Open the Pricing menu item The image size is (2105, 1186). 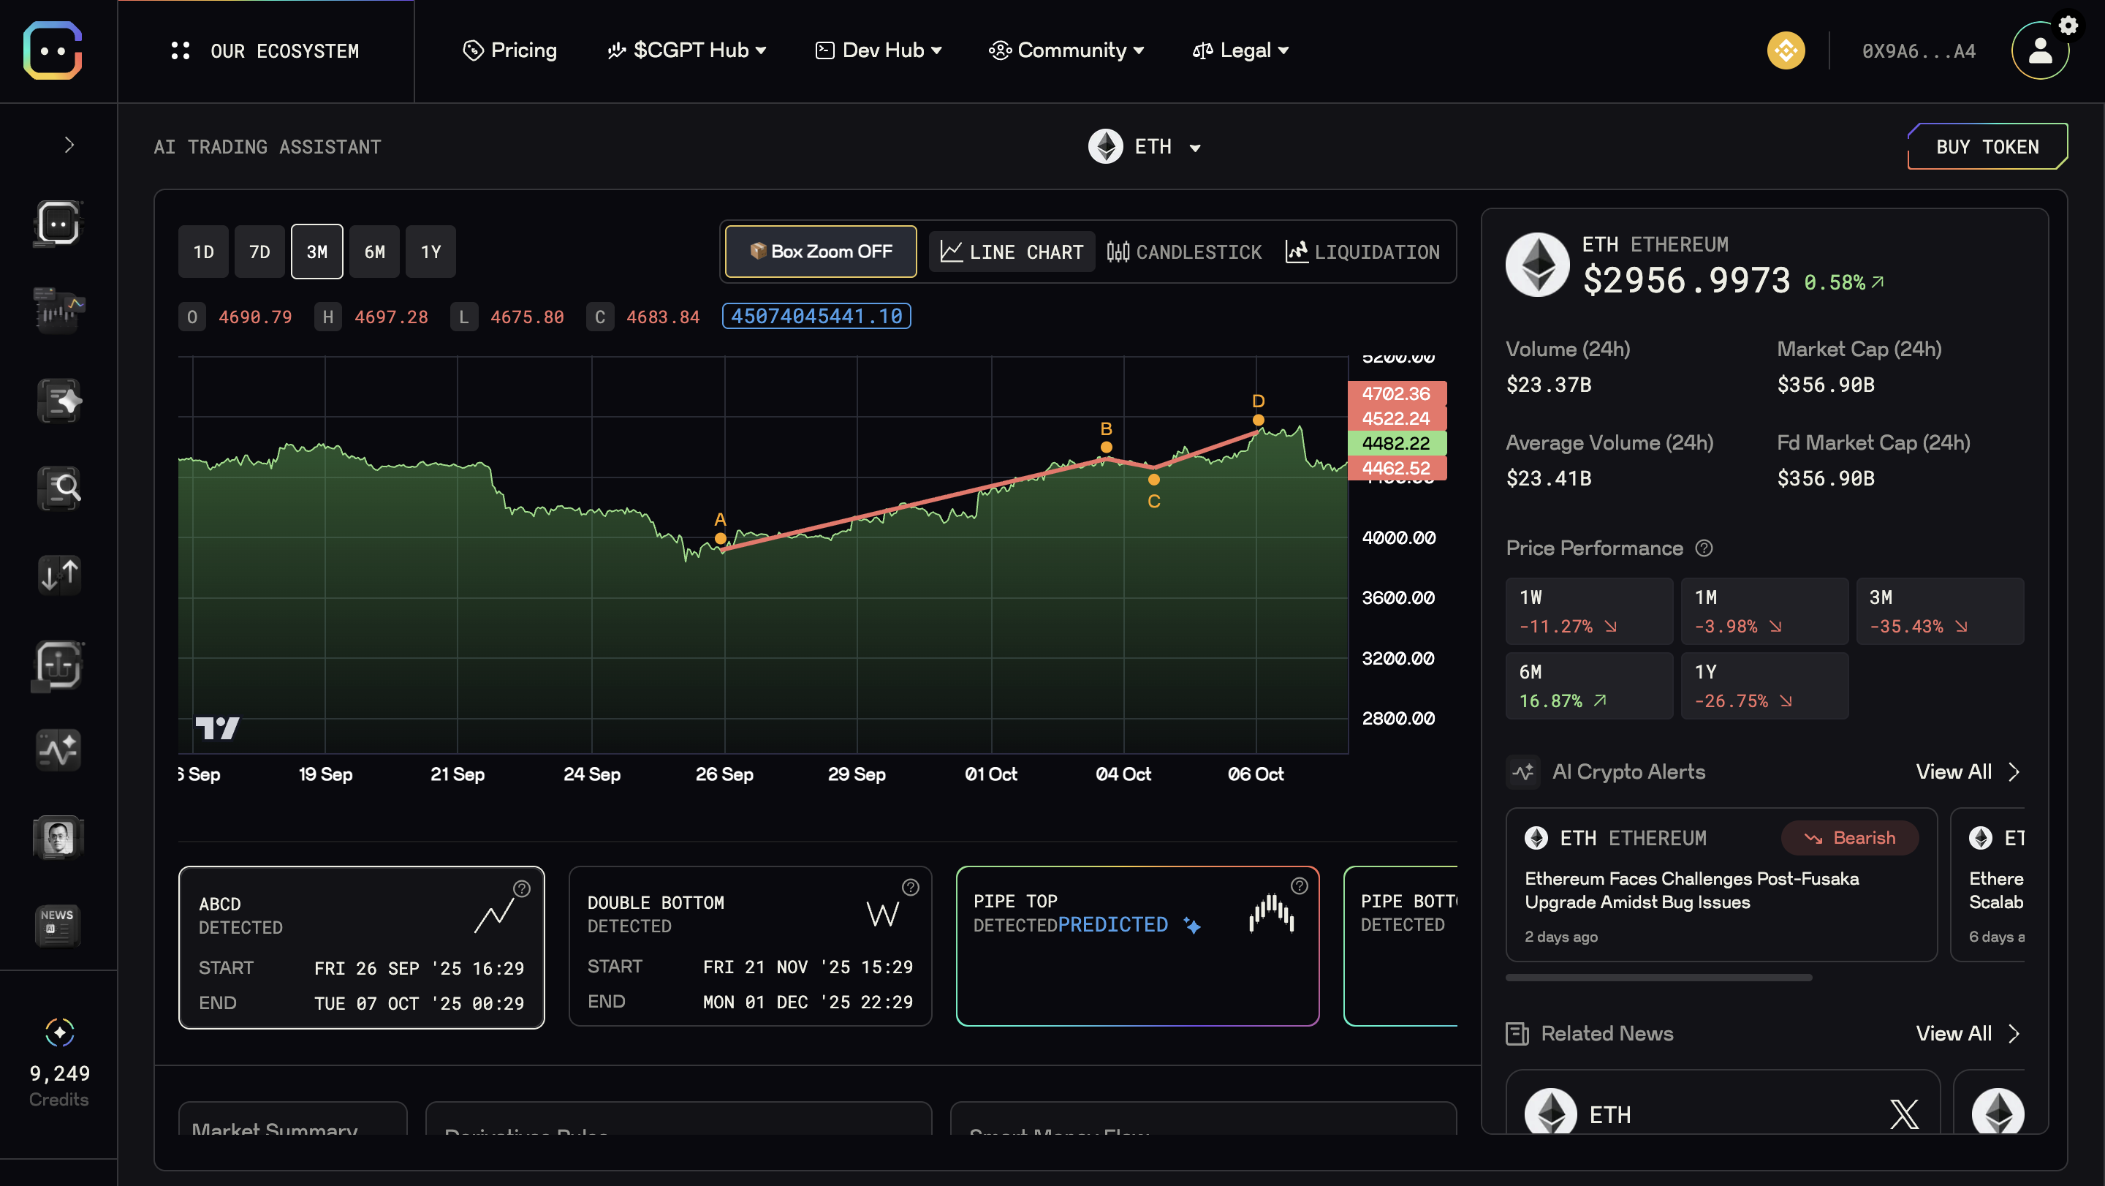click(510, 50)
